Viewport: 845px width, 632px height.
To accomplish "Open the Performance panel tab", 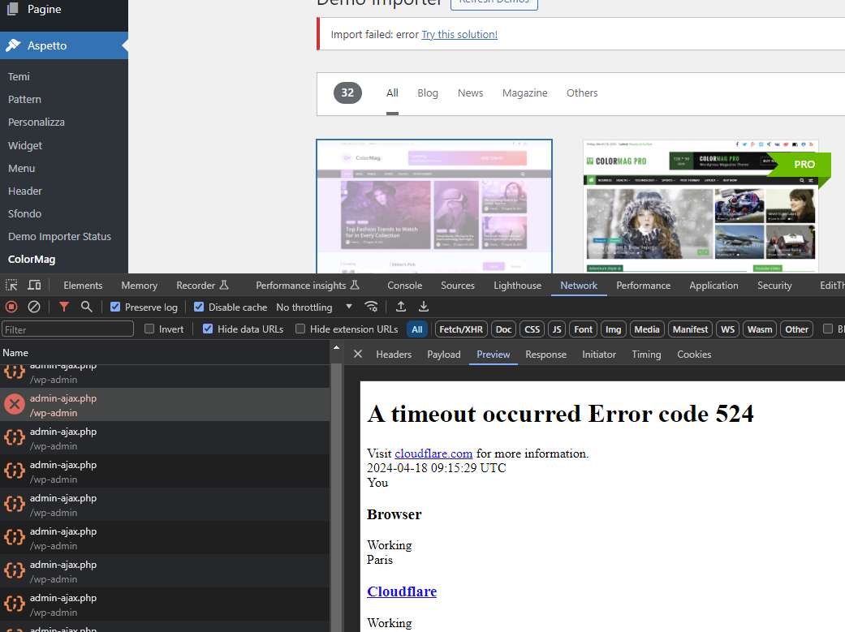I will (x=644, y=285).
